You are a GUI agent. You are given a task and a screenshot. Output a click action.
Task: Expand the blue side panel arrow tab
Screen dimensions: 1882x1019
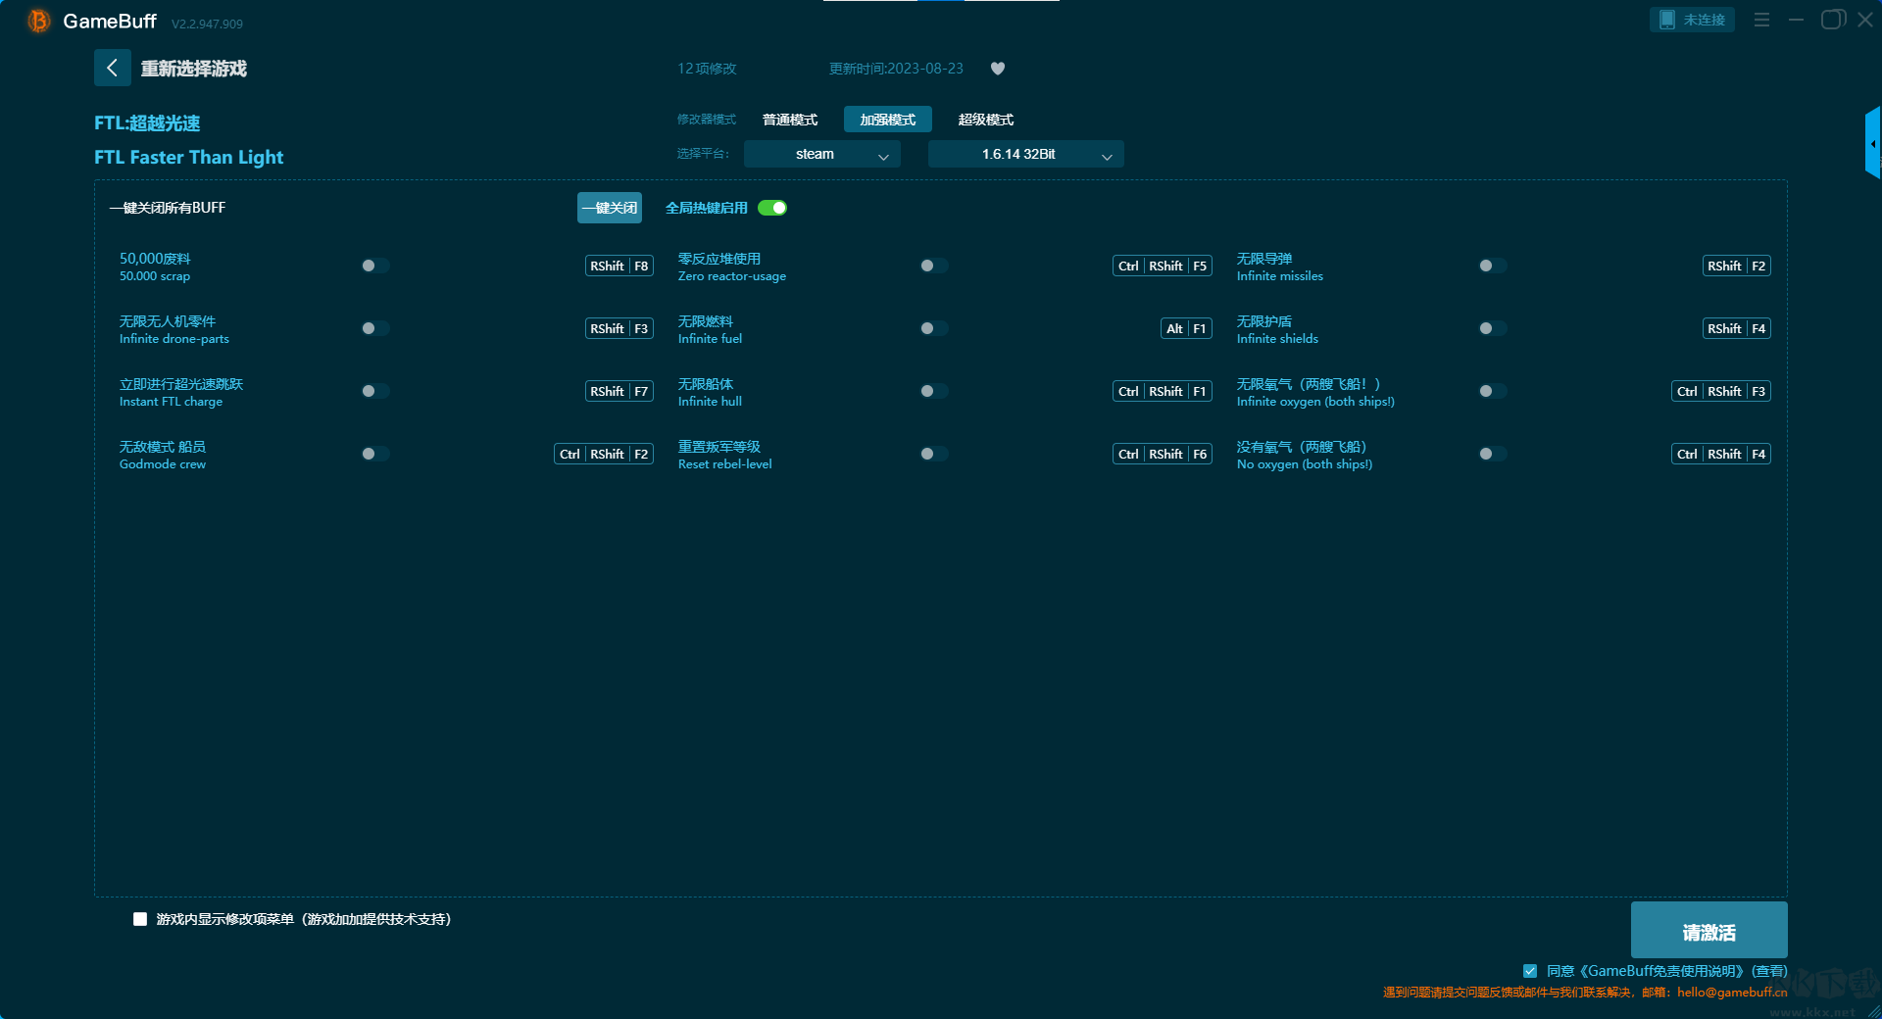point(1873,143)
